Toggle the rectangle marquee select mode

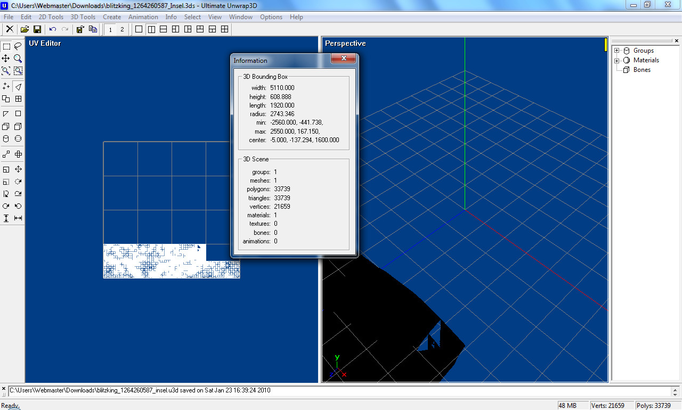(x=6, y=46)
